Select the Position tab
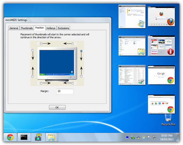 point(40,28)
